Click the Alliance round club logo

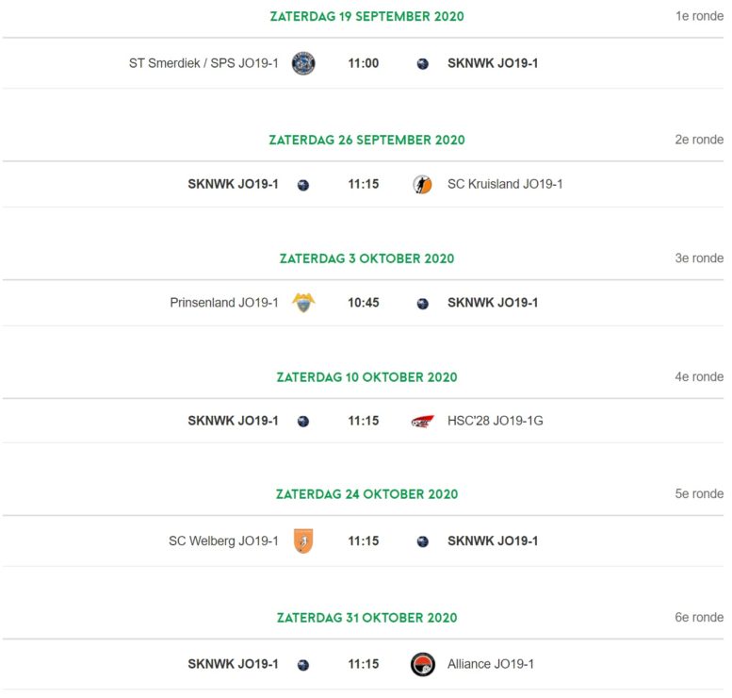pyautogui.click(x=423, y=664)
